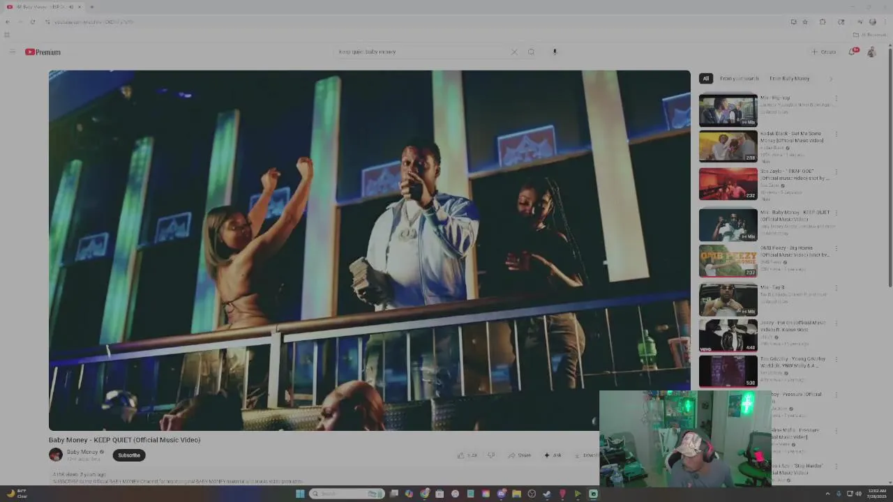Open the Ask button
Screen dimensions: 893x502
coord(553,455)
